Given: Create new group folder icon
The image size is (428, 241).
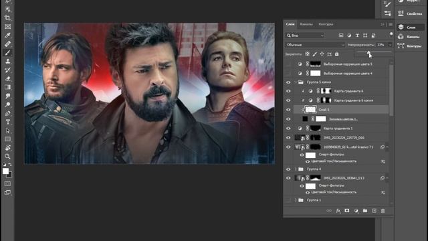Looking at the screenshot, I should coord(365,211).
